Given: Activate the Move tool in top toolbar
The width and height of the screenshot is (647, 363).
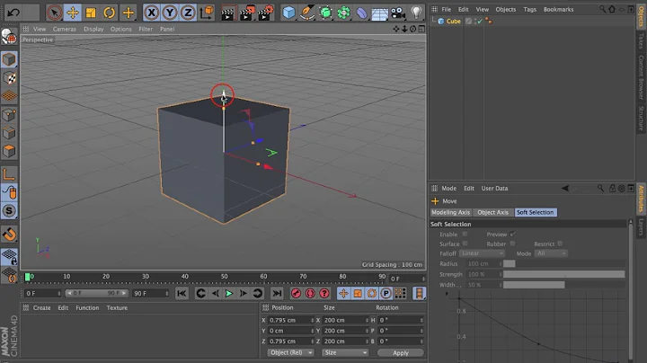Looking at the screenshot, I should (73, 13).
